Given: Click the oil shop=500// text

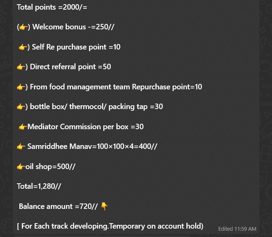Looking at the screenshot, I should click(51, 167).
